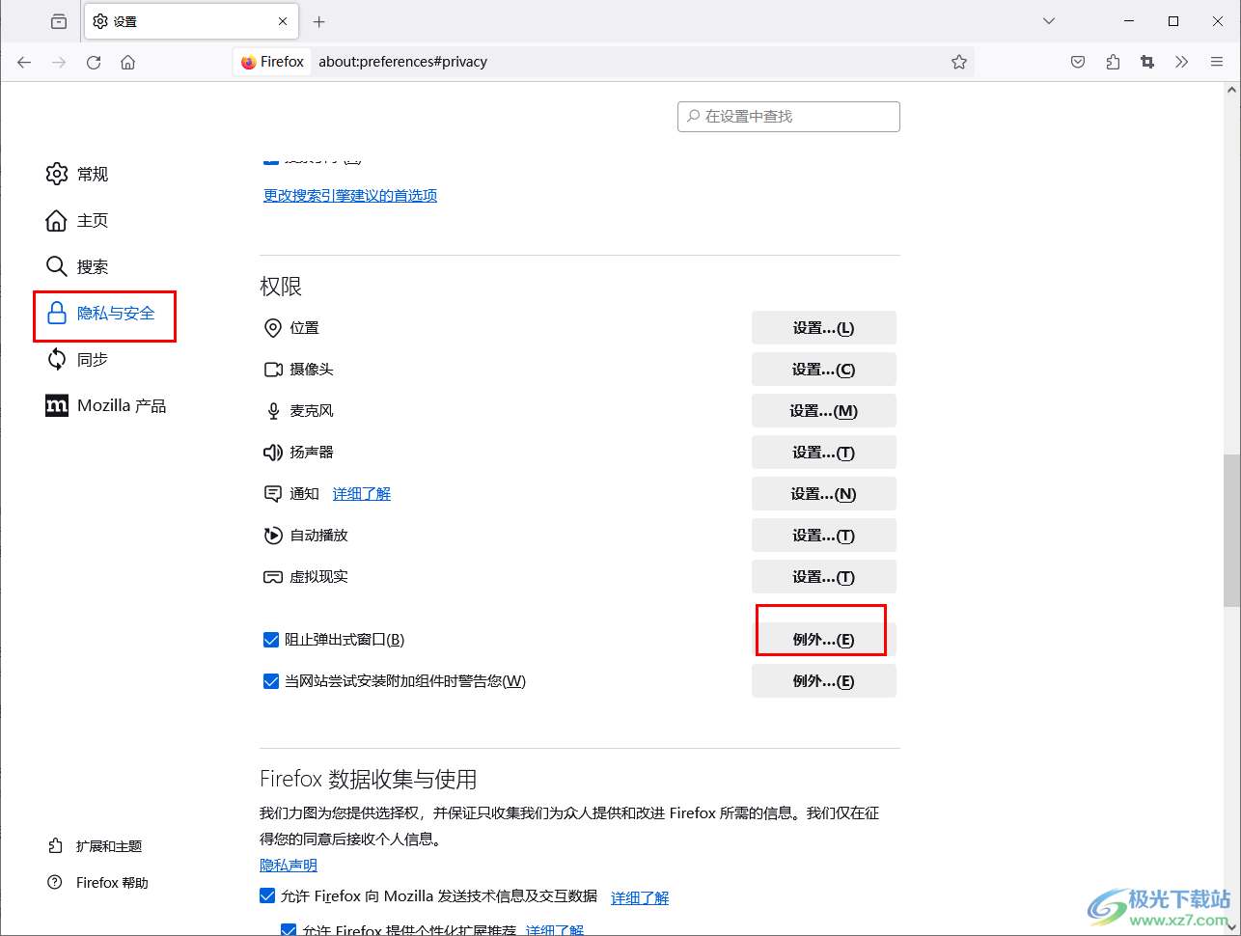Open the 隐私声明 link
The image size is (1241, 936).
pos(289,866)
